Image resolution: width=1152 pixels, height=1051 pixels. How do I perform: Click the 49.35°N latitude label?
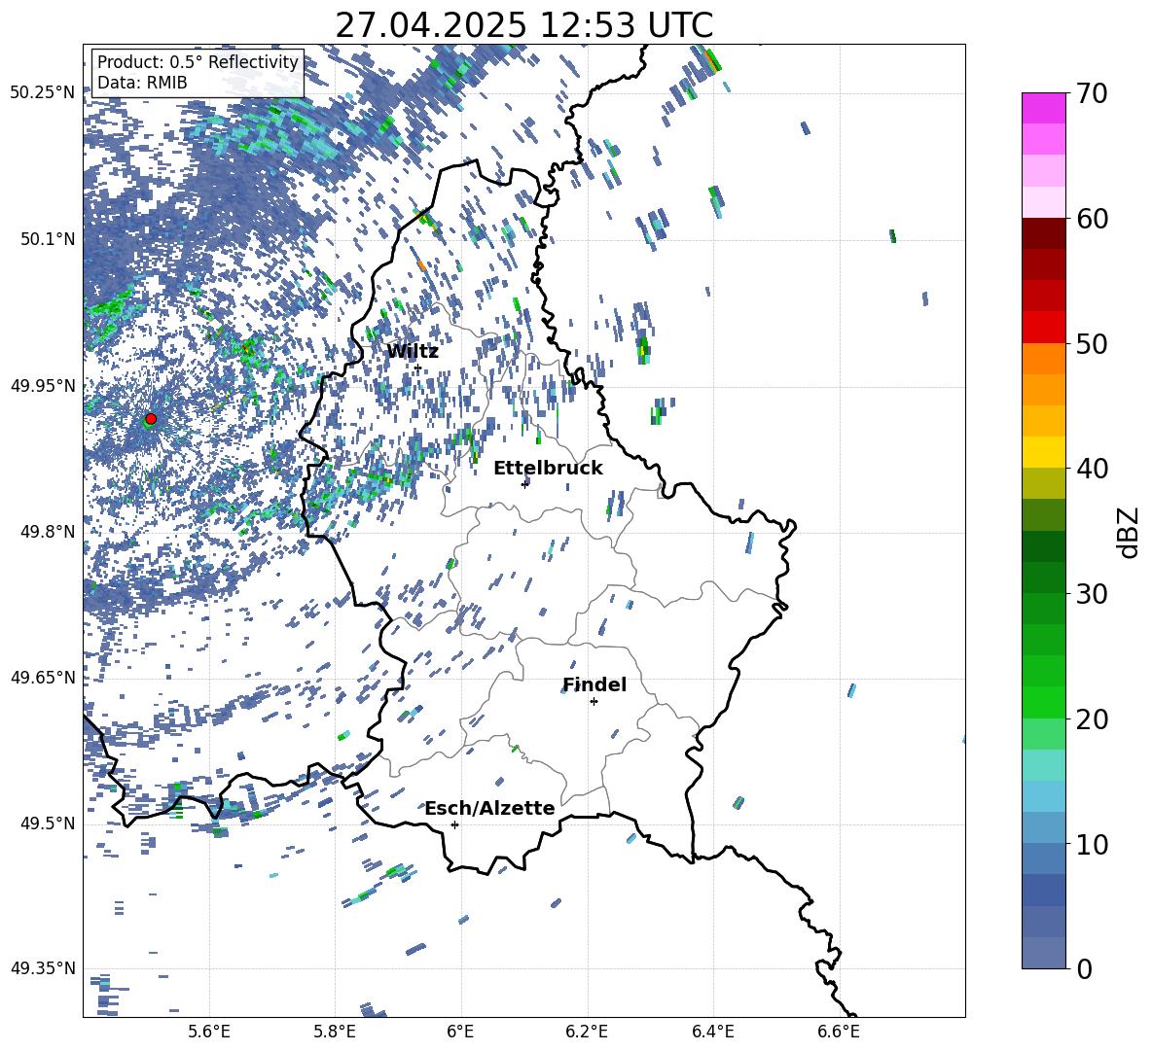point(43,968)
